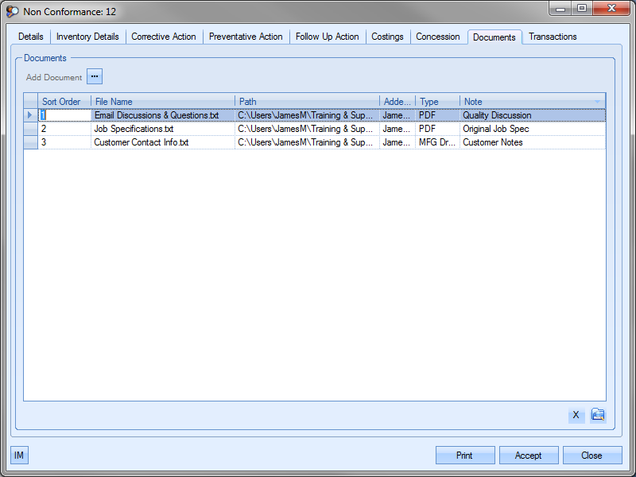
Task: Select the Customer Notes cell in row 3
Action: 493,142
